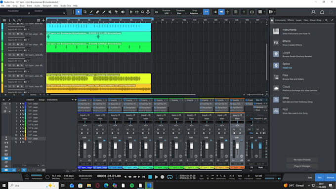
Task: Mute mixer channel 1
Action: pos(82,129)
